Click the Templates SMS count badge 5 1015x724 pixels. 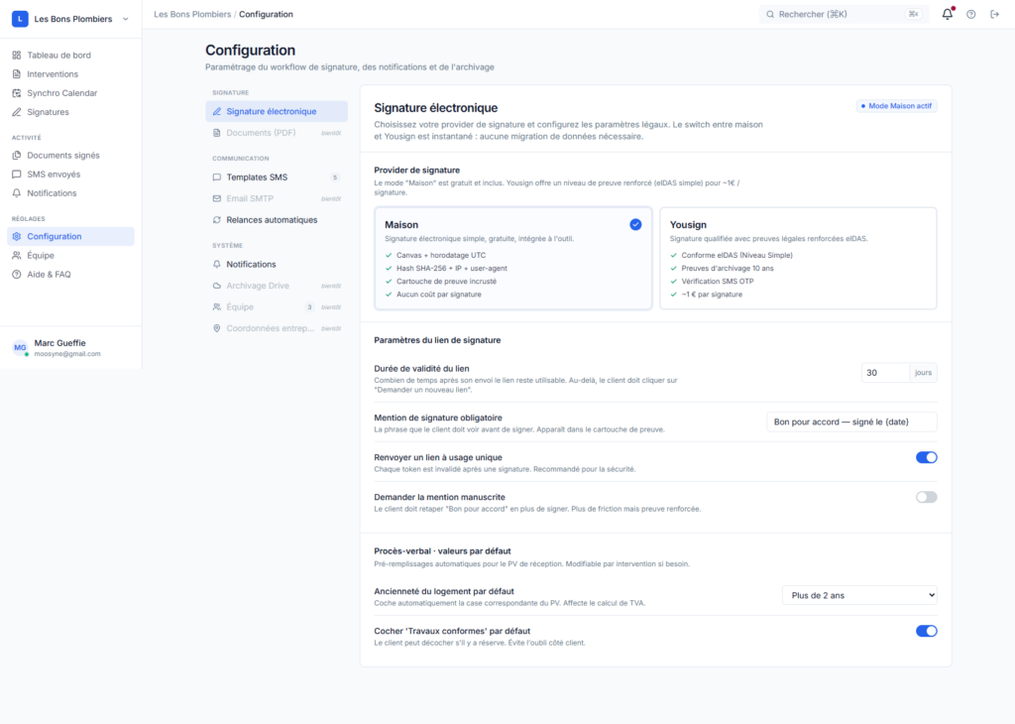click(335, 178)
